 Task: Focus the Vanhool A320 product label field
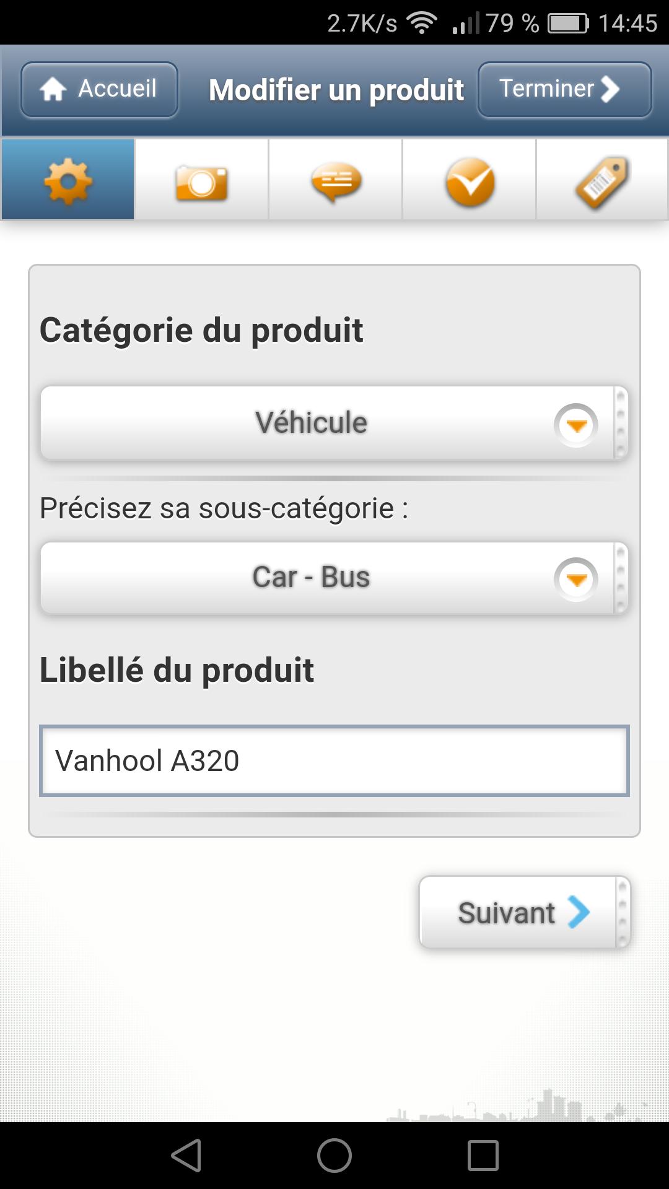334,760
